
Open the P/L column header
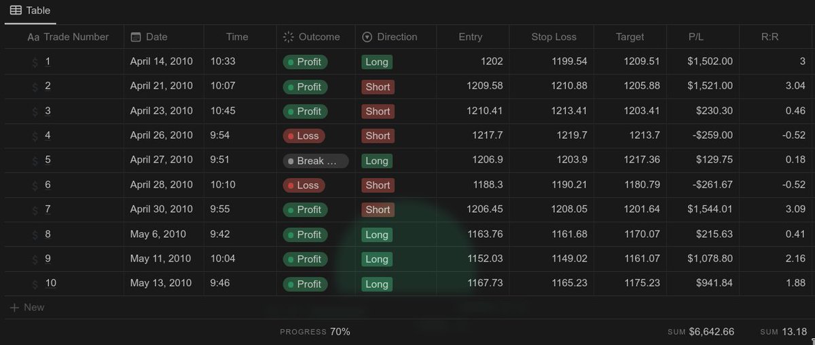point(703,37)
